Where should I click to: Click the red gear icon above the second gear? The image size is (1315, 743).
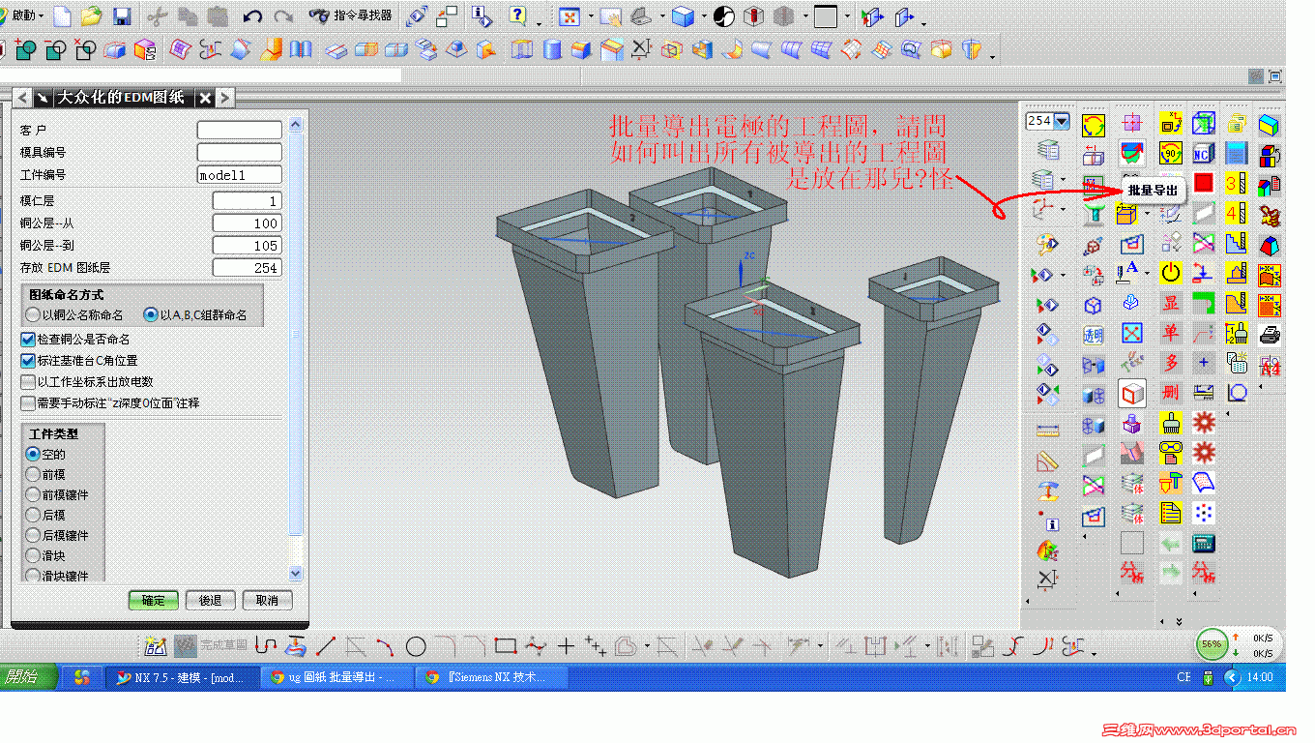1204,422
